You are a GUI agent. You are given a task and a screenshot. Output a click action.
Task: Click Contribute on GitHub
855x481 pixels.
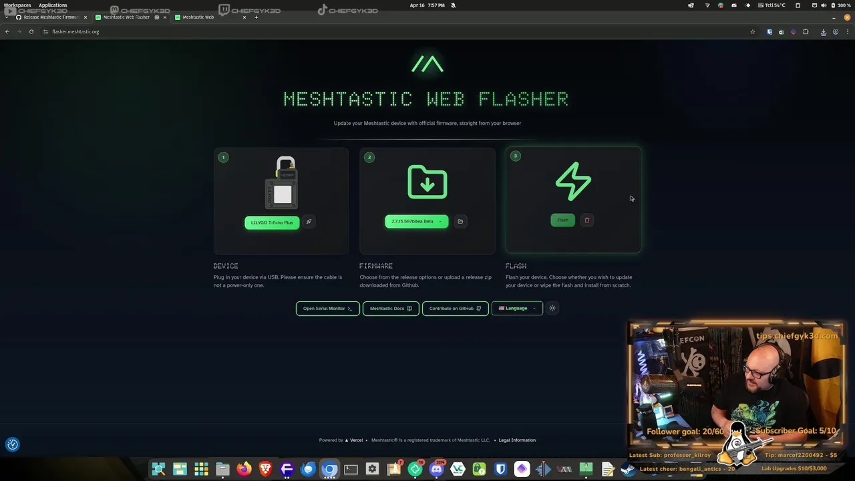455,309
